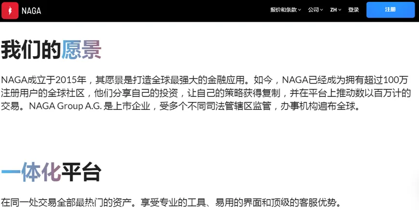Click the text line starting 注册用户的全球社区
419x210 pixels.
pos(206,93)
